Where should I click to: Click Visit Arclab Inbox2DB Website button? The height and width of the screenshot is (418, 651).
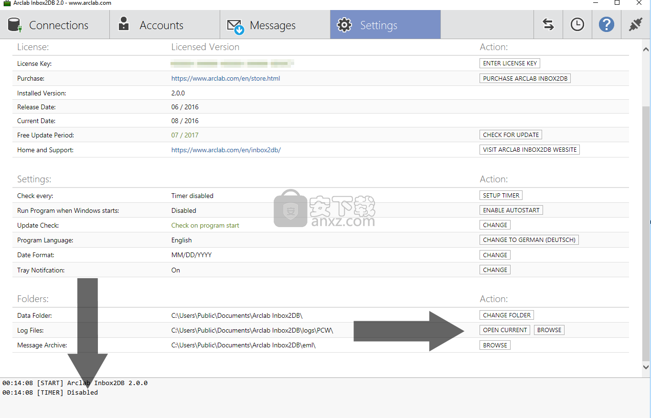[x=530, y=149]
